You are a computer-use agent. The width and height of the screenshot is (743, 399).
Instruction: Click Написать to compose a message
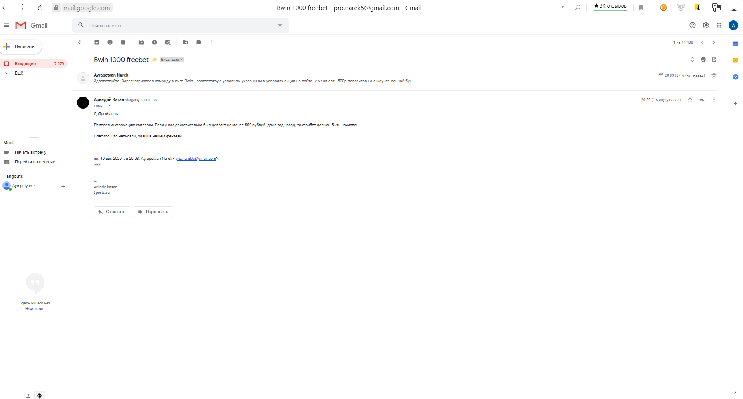21,47
